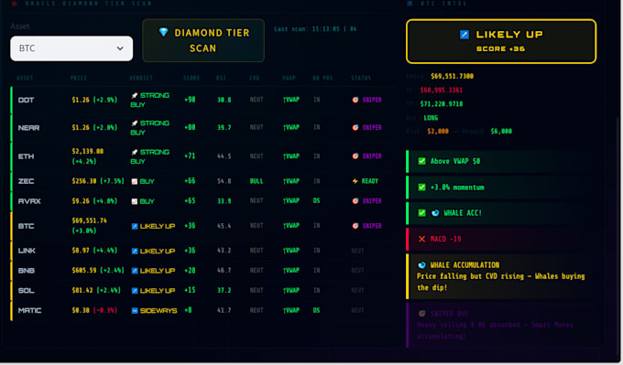This screenshot has width=623, height=365.
Task: Select the LINK asset name
Action: click(27, 251)
